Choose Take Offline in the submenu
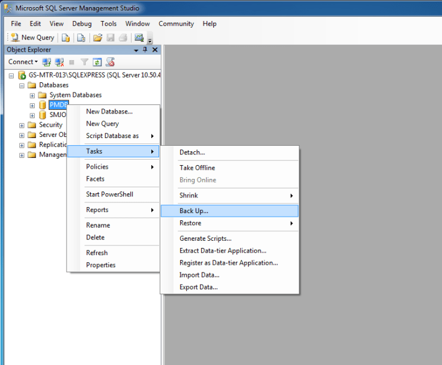This screenshot has width=442, height=365. point(197,167)
